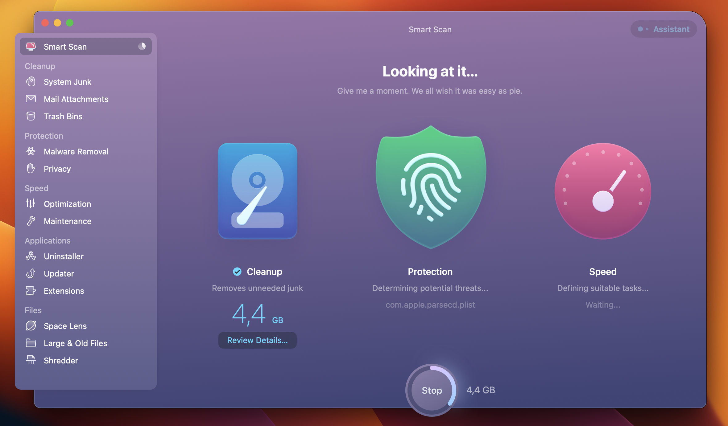Open Malware Removal biohazard icon
Viewport: 728px width, 426px height.
point(31,151)
